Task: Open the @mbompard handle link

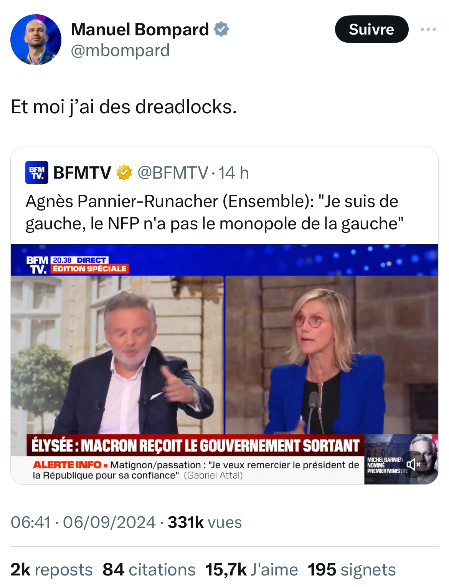Action: click(x=120, y=50)
